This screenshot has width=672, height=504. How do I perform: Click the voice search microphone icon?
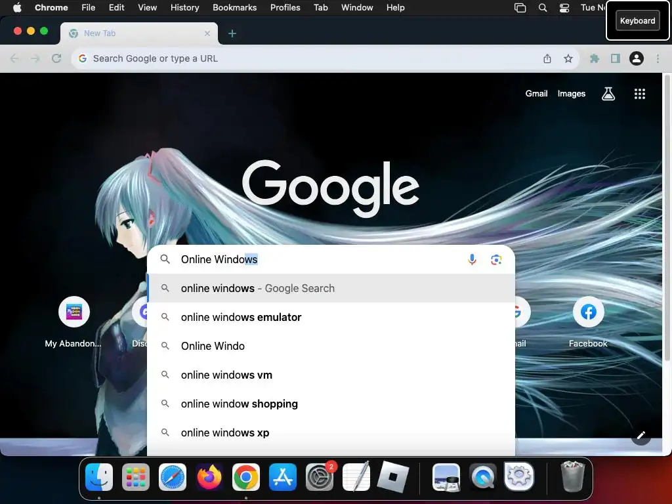pos(472,259)
